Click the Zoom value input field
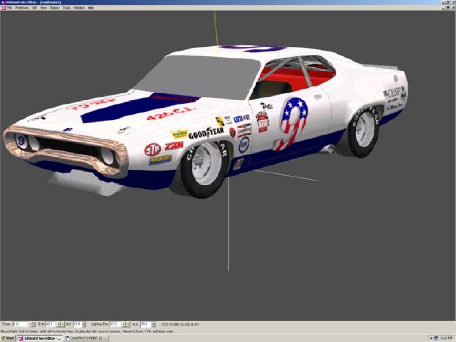Screen dimensions: 456x342 [20, 324]
